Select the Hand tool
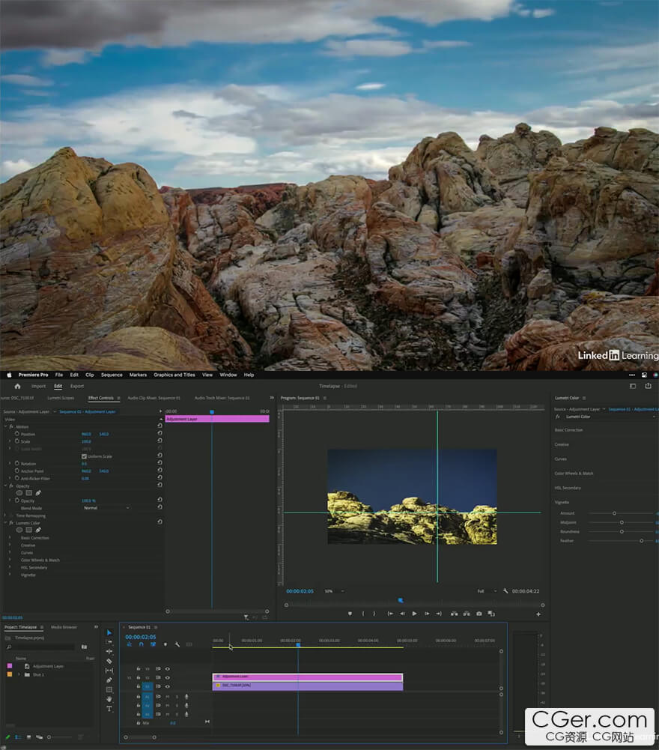This screenshot has height=750, width=659. tap(109, 699)
